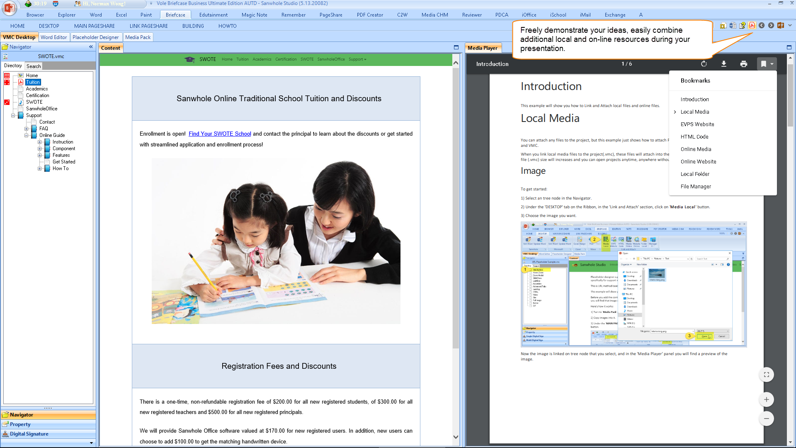
Task: Collapse the Online Guide tree node
Action: coord(27,135)
